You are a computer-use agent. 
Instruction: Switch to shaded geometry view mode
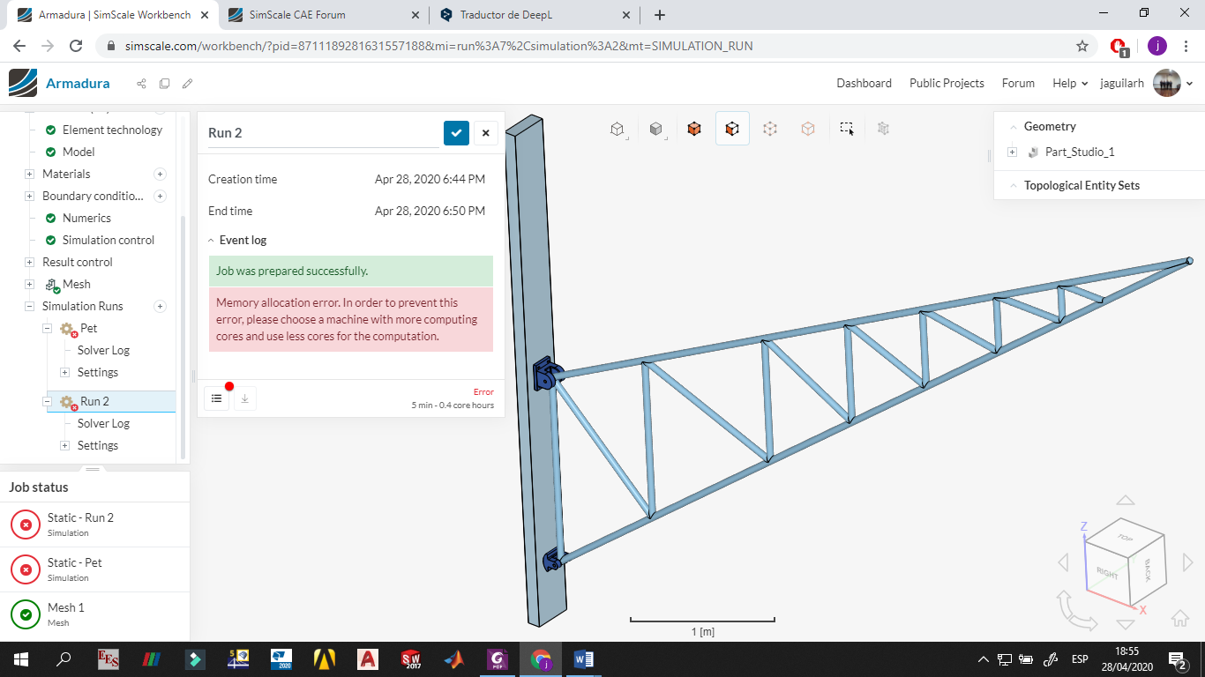pos(655,129)
